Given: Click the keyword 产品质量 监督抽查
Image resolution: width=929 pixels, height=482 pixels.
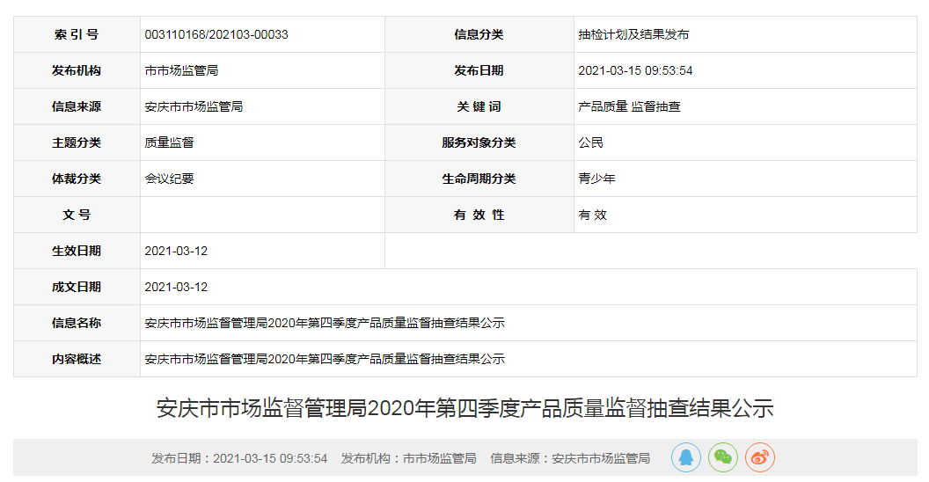Looking at the screenshot, I should tap(629, 106).
